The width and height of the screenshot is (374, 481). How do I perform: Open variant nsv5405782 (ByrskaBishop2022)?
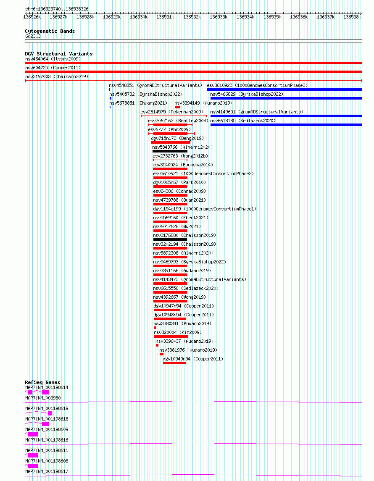tap(146, 94)
